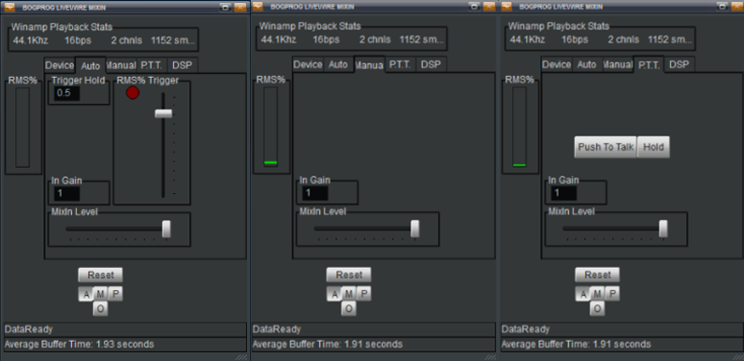
Task: Click Reset in left window
Action: pyautogui.click(x=100, y=275)
